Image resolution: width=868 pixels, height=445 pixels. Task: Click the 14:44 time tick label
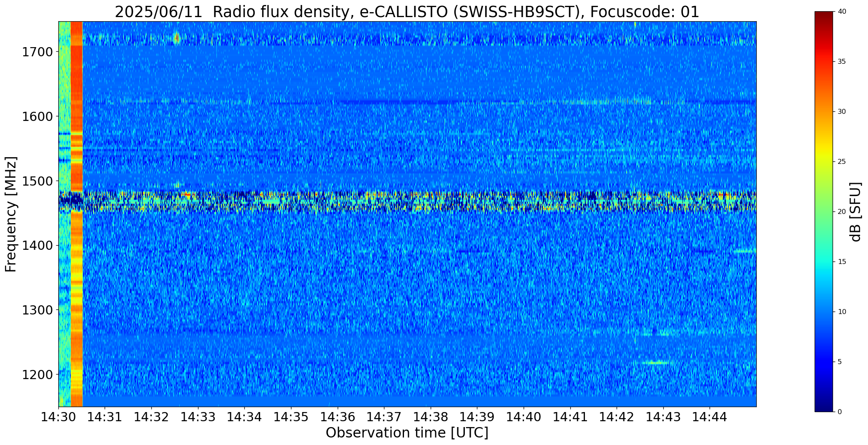(x=710, y=417)
